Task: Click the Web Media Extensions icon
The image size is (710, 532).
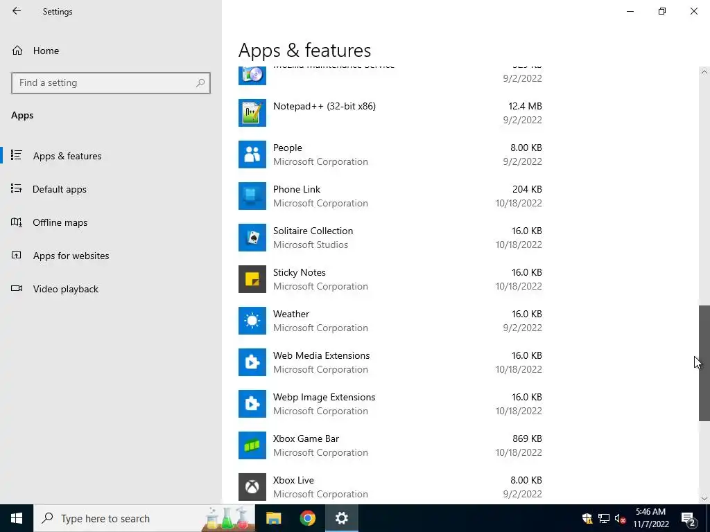Action: [x=252, y=362]
